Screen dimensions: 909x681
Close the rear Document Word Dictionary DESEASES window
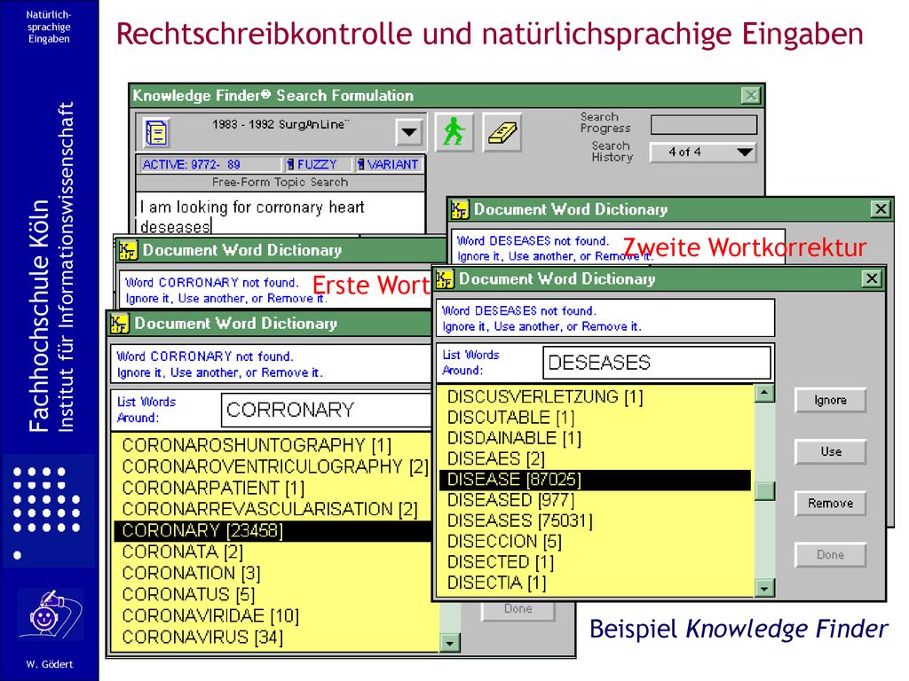[880, 209]
